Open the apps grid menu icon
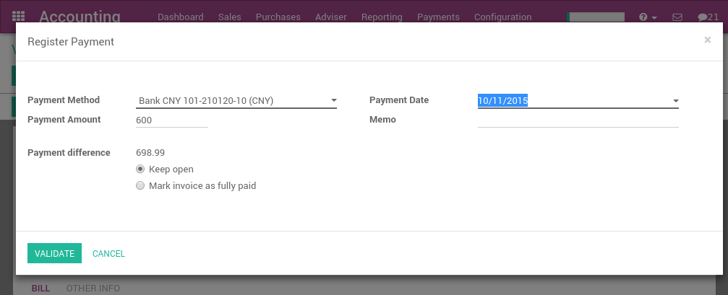The image size is (728, 295). [19, 17]
